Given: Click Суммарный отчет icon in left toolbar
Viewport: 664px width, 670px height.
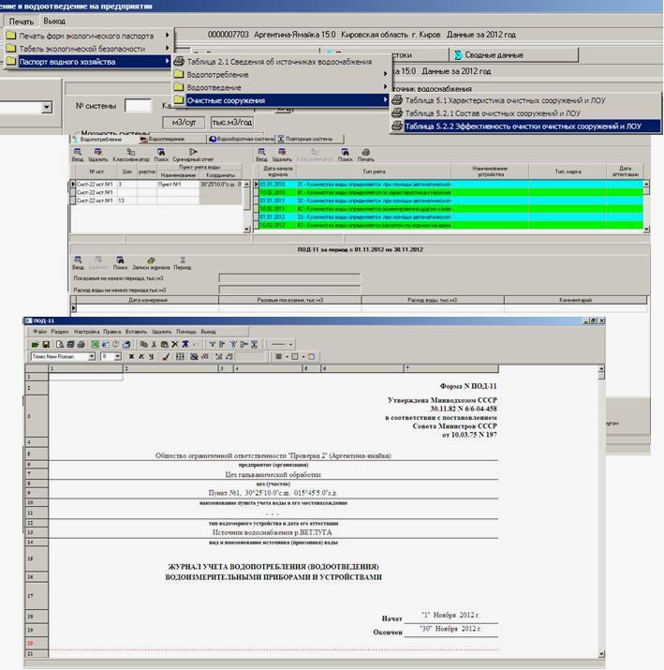Looking at the screenshot, I should coord(192,155).
